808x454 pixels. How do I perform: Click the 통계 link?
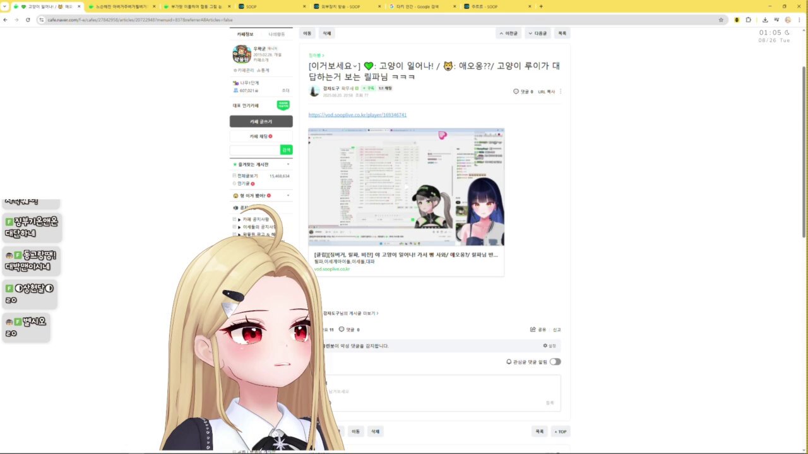pos(263,70)
